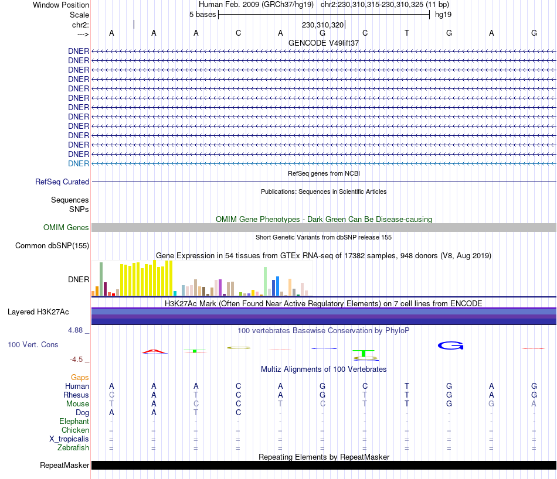
Task: Click the orange Gaps label
Action: (80, 378)
